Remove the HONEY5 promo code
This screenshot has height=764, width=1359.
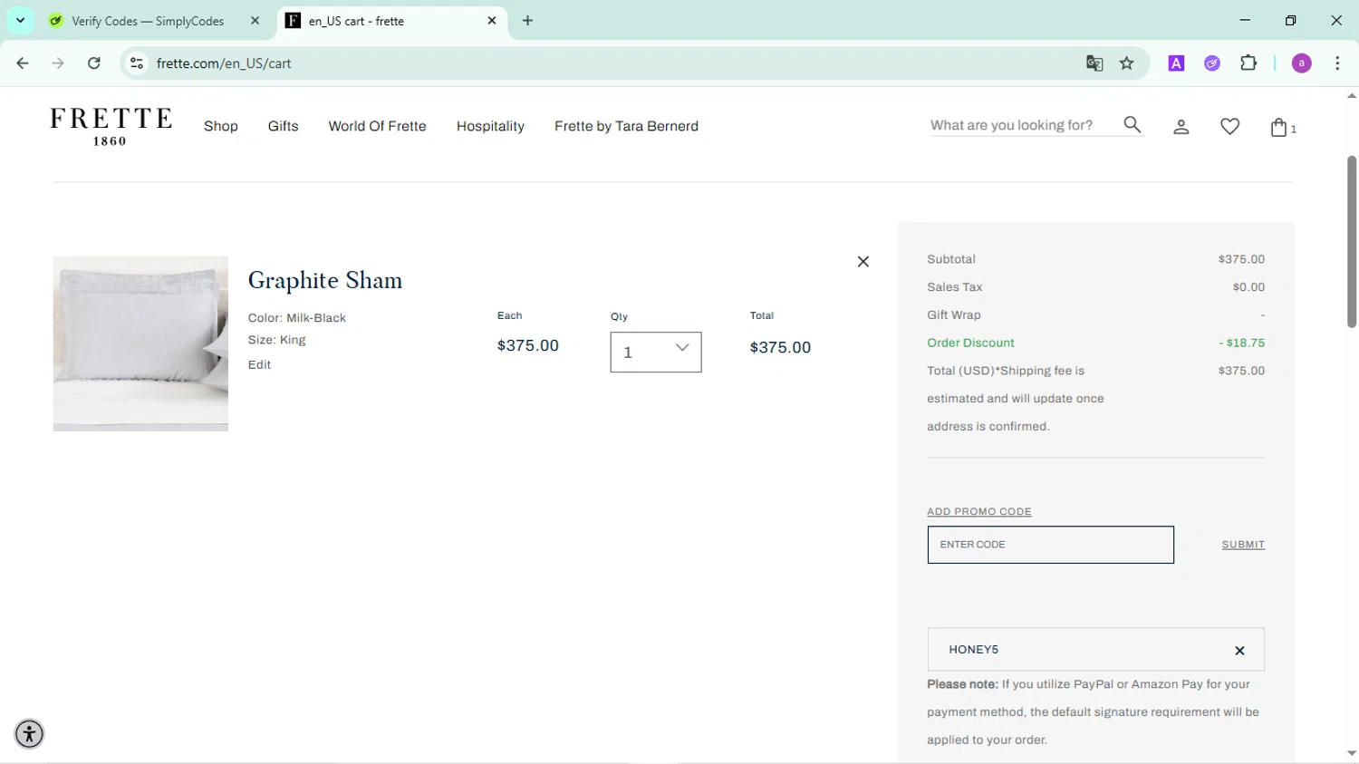click(1239, 651)
